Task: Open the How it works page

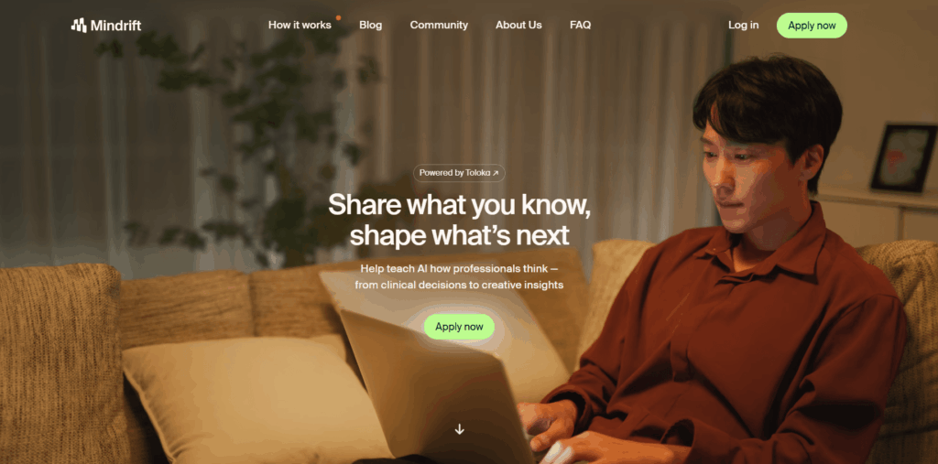Action: pyautogui.click(x=300, y=25)
